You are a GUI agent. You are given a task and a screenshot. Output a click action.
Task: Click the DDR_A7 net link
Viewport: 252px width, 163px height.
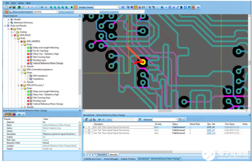coord(211,130)
